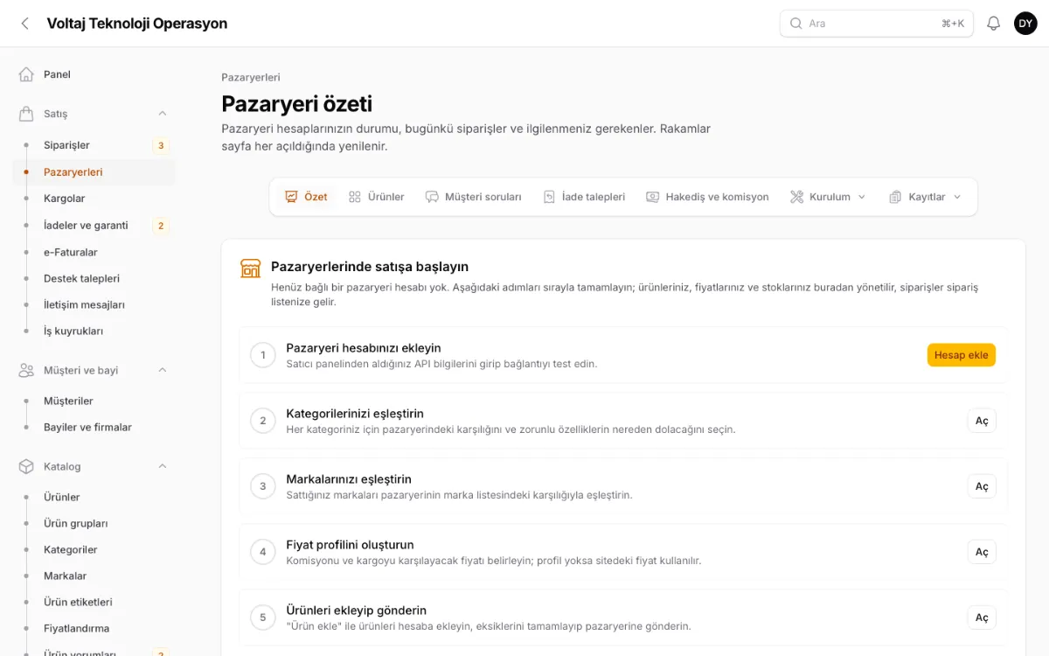The height and width of the screenshot is (656, 1049).
Task: Click the Satış shopping bag icon
Action: click(26, 114)
